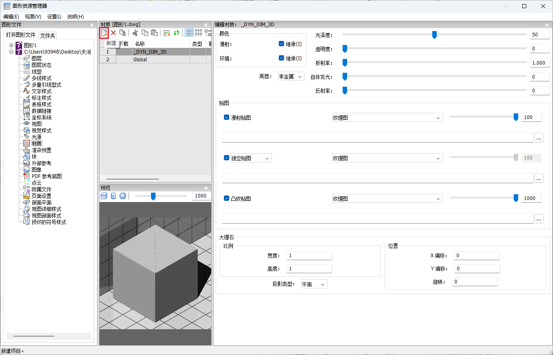Open the 说明(H) menu
The height and width of the screenshot is (355, 553).
point(75,17)
